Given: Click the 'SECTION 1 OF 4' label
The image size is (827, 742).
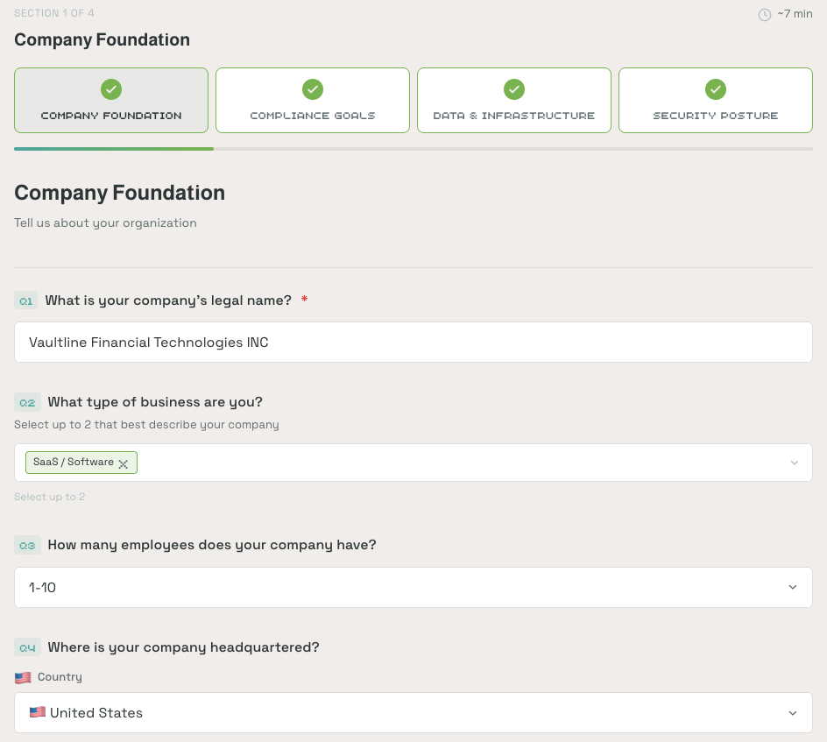Looking at the screenshot, I should (54, 13).
